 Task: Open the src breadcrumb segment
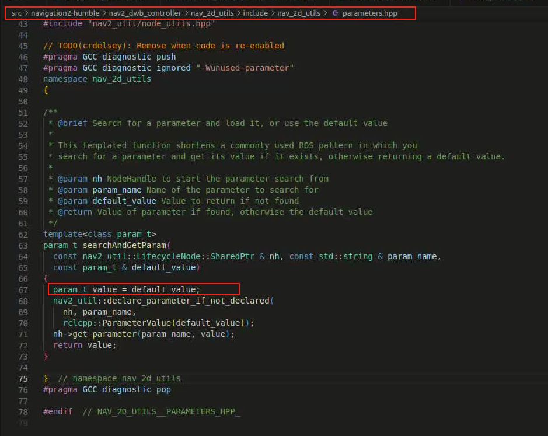click(x=16, y=13)
